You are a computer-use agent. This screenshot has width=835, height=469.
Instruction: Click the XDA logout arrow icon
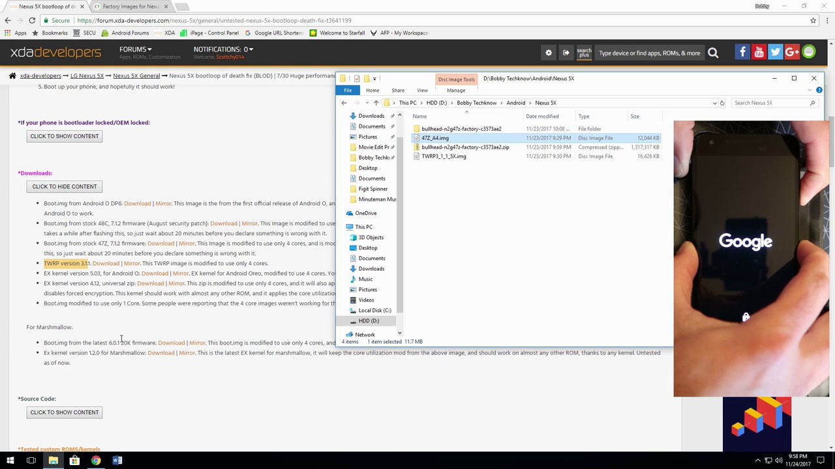pyautogui.click(x=566, y=53)
